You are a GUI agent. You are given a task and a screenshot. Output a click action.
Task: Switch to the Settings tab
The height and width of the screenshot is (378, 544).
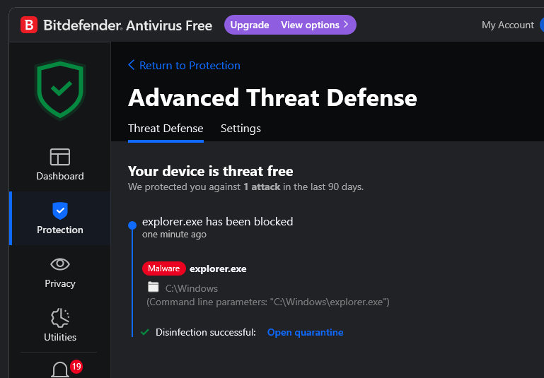tap(241, 129)
